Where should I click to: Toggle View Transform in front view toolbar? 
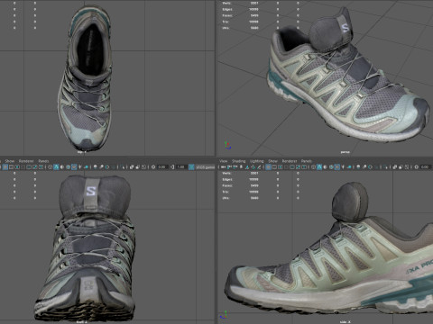tap(191, 167)
